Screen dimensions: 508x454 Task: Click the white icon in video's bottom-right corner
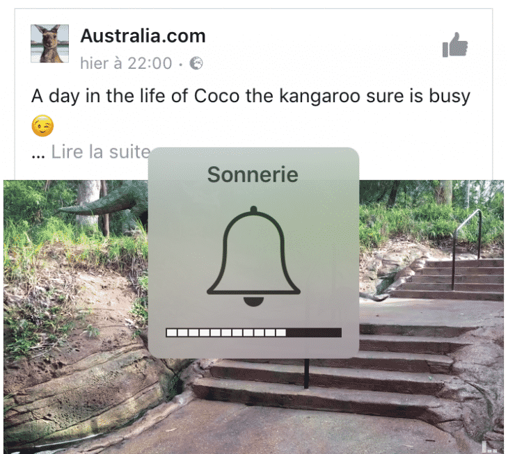pos(489,447)
